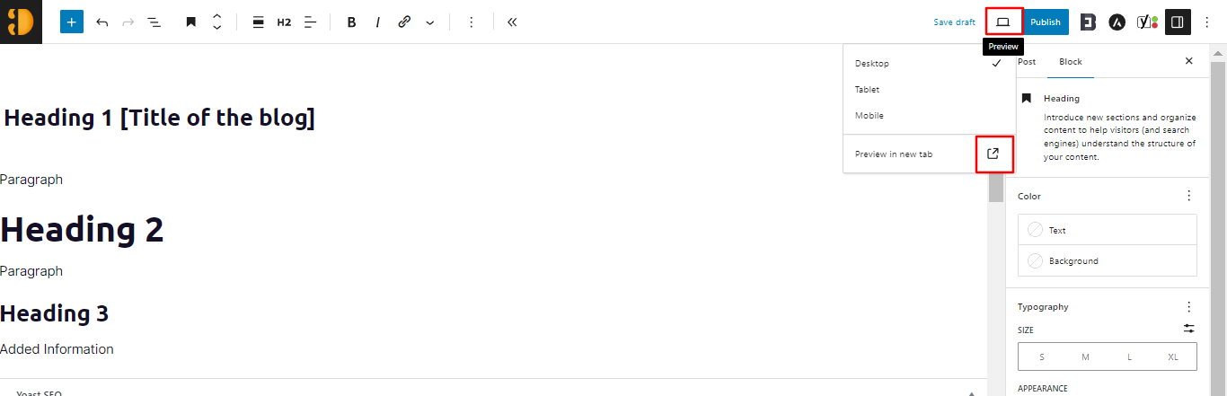Toggle bold text formatting

[351, 22]
